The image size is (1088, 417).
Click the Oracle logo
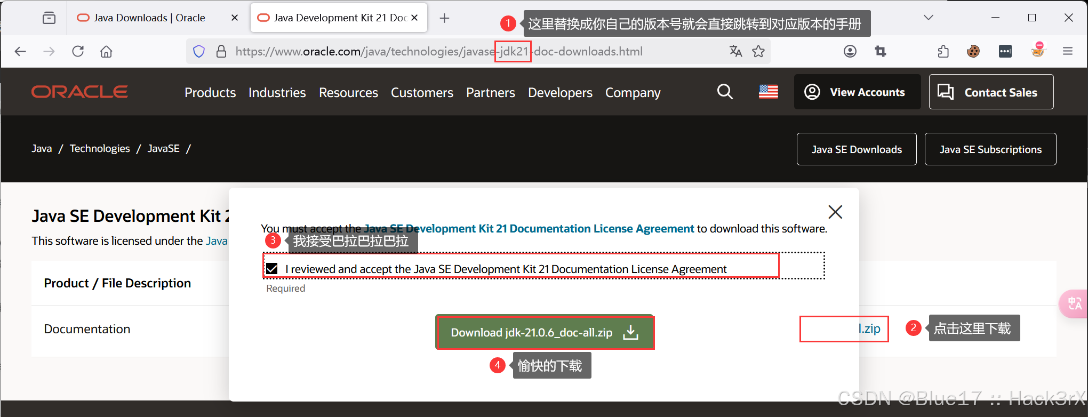click(x=79, y=92)
